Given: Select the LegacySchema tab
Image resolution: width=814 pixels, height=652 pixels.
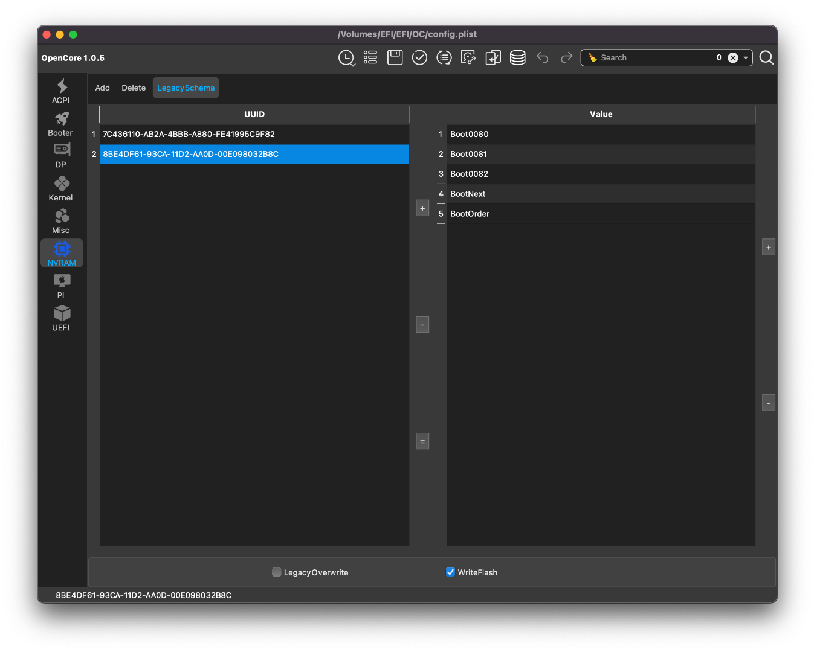Looking at the screenshot, I should (186, 88).
